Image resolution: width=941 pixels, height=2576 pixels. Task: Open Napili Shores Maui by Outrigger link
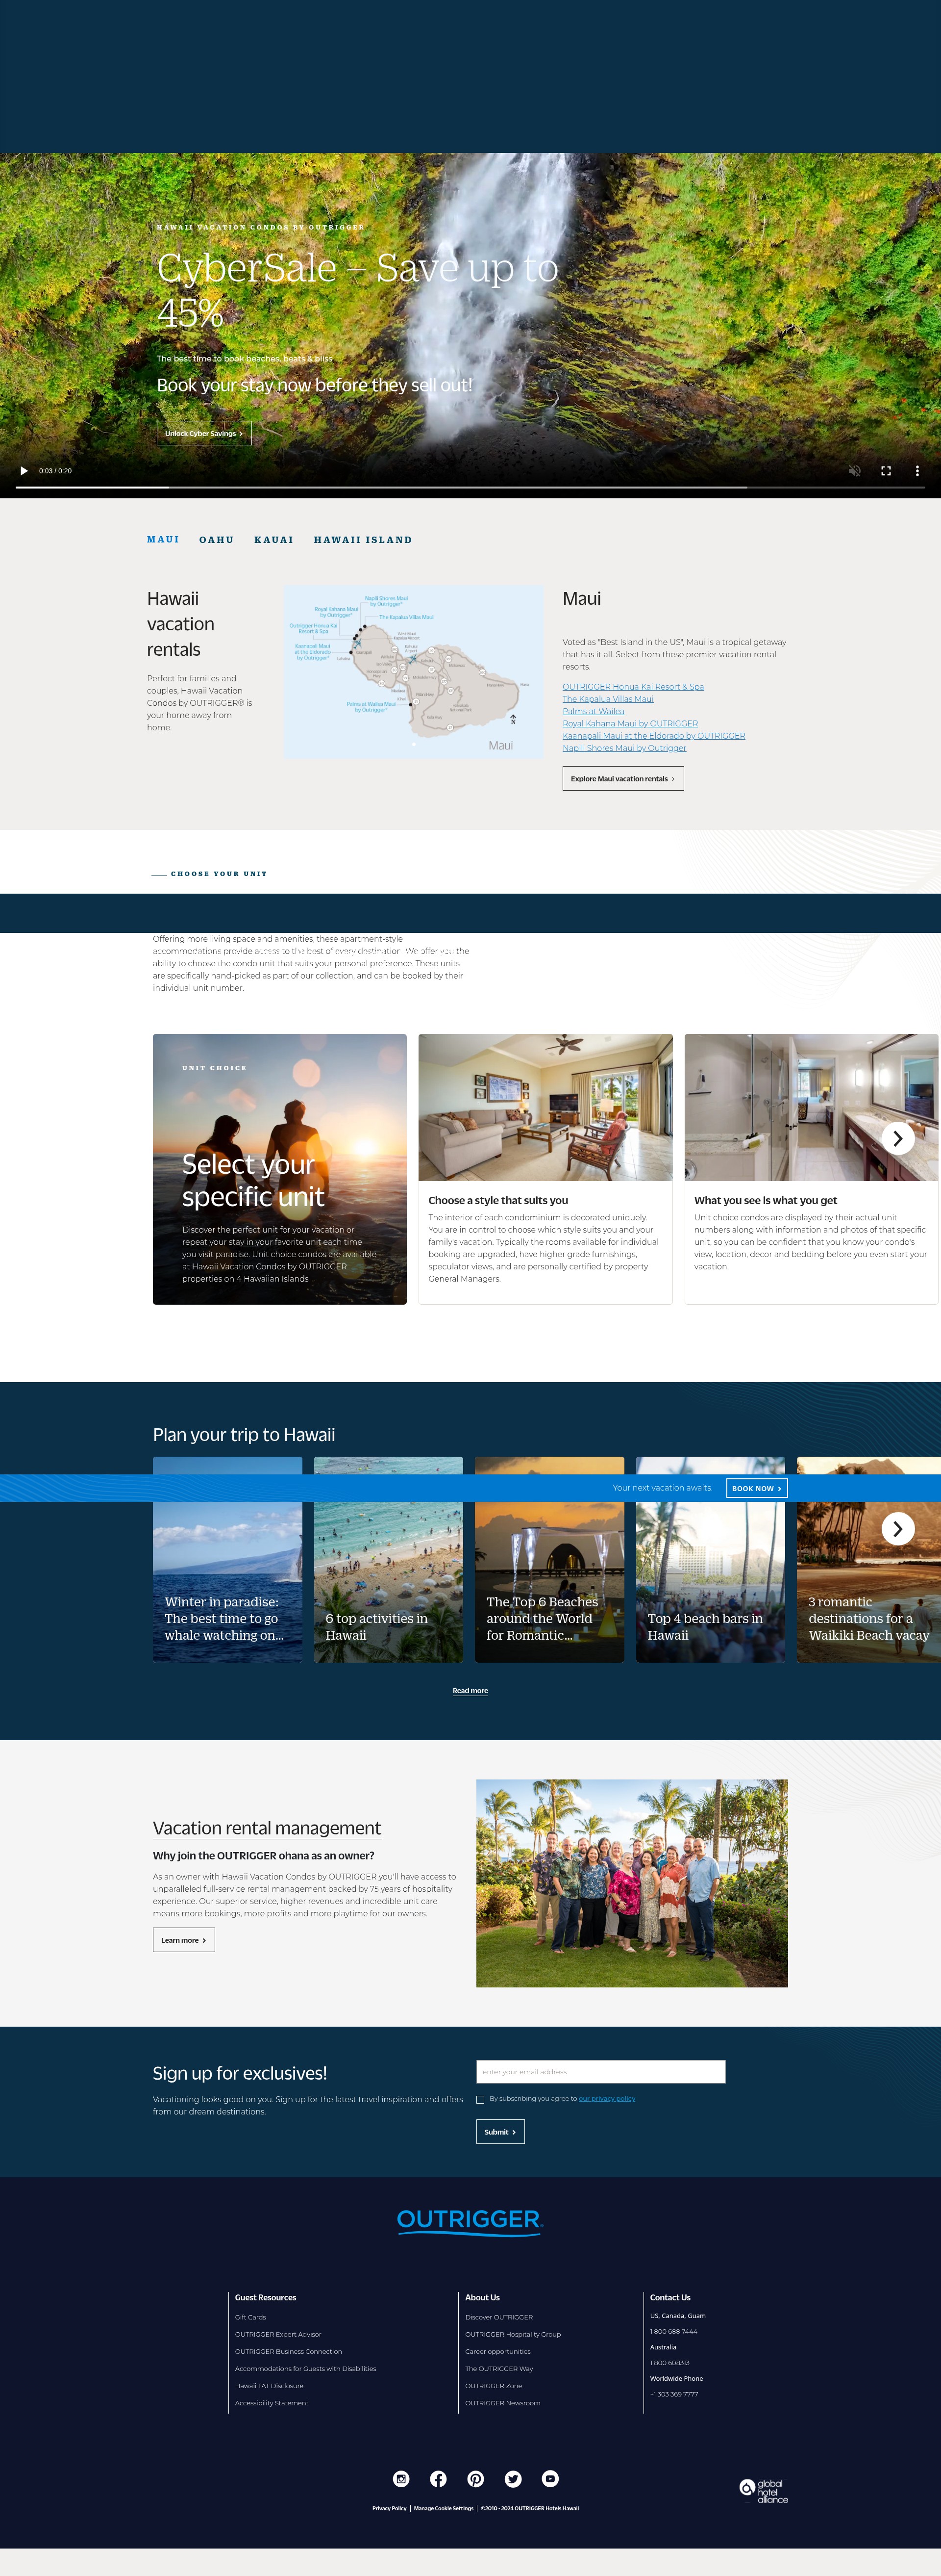(624, 748)
